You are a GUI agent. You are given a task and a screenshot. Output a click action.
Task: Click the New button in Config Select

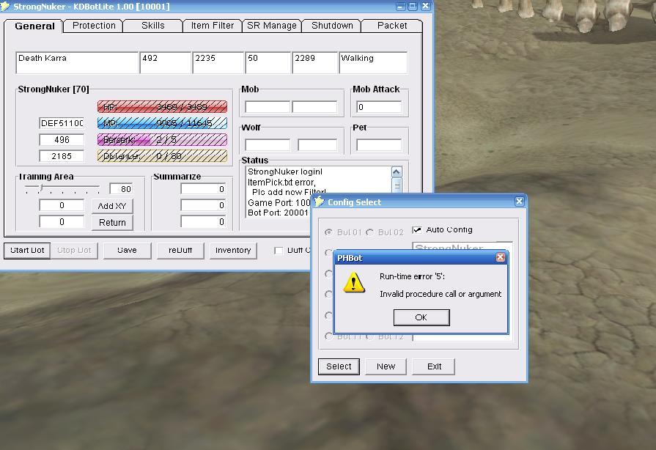point(386,366)
